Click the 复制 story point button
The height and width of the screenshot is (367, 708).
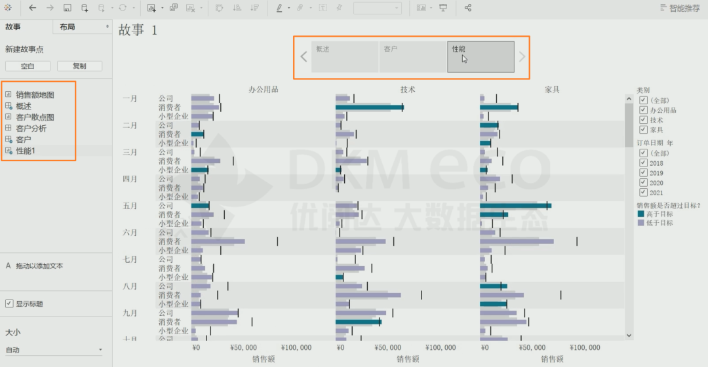pyautogui.click(x=79, y=66)
